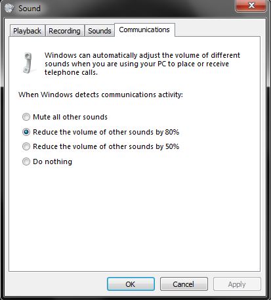Click the Apply button
This screenshot has height=300, width=271.
[x=237, y=284]
